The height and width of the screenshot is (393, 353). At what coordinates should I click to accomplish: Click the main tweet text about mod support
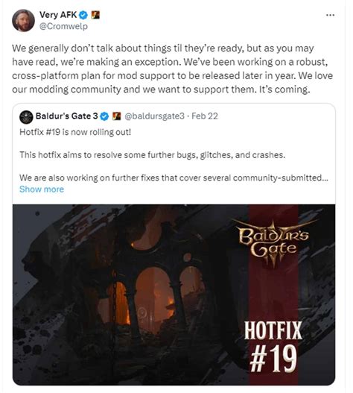click(x=172, y=69)
